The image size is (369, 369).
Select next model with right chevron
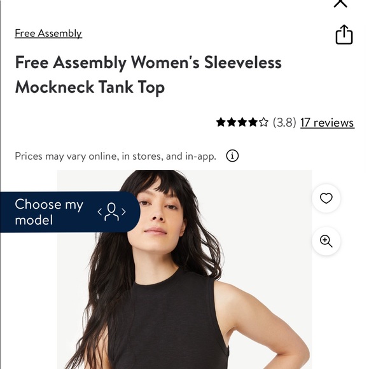(123, 212)
